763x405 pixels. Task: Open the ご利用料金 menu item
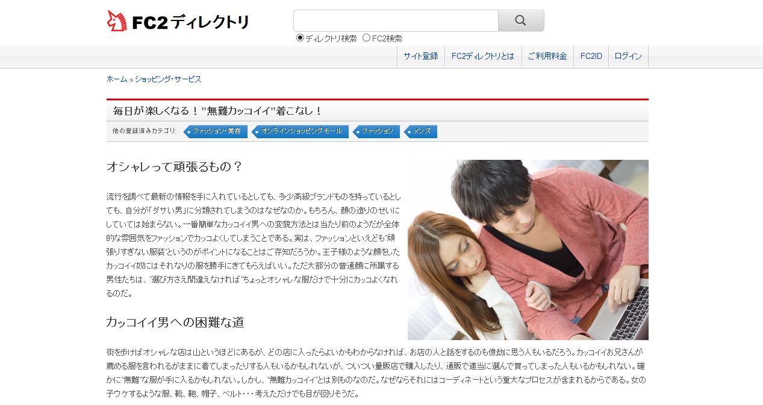pos(547,55)
